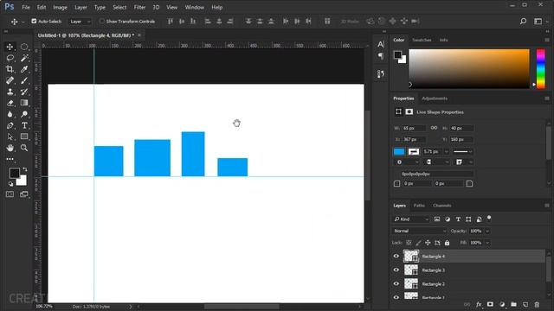Select the Path Selection tool
Viewport: 554px width, 311px height.
point(10,136)
